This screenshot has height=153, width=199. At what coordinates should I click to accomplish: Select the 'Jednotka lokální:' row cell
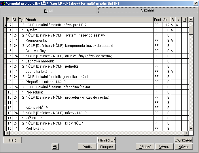click(89, 71)
